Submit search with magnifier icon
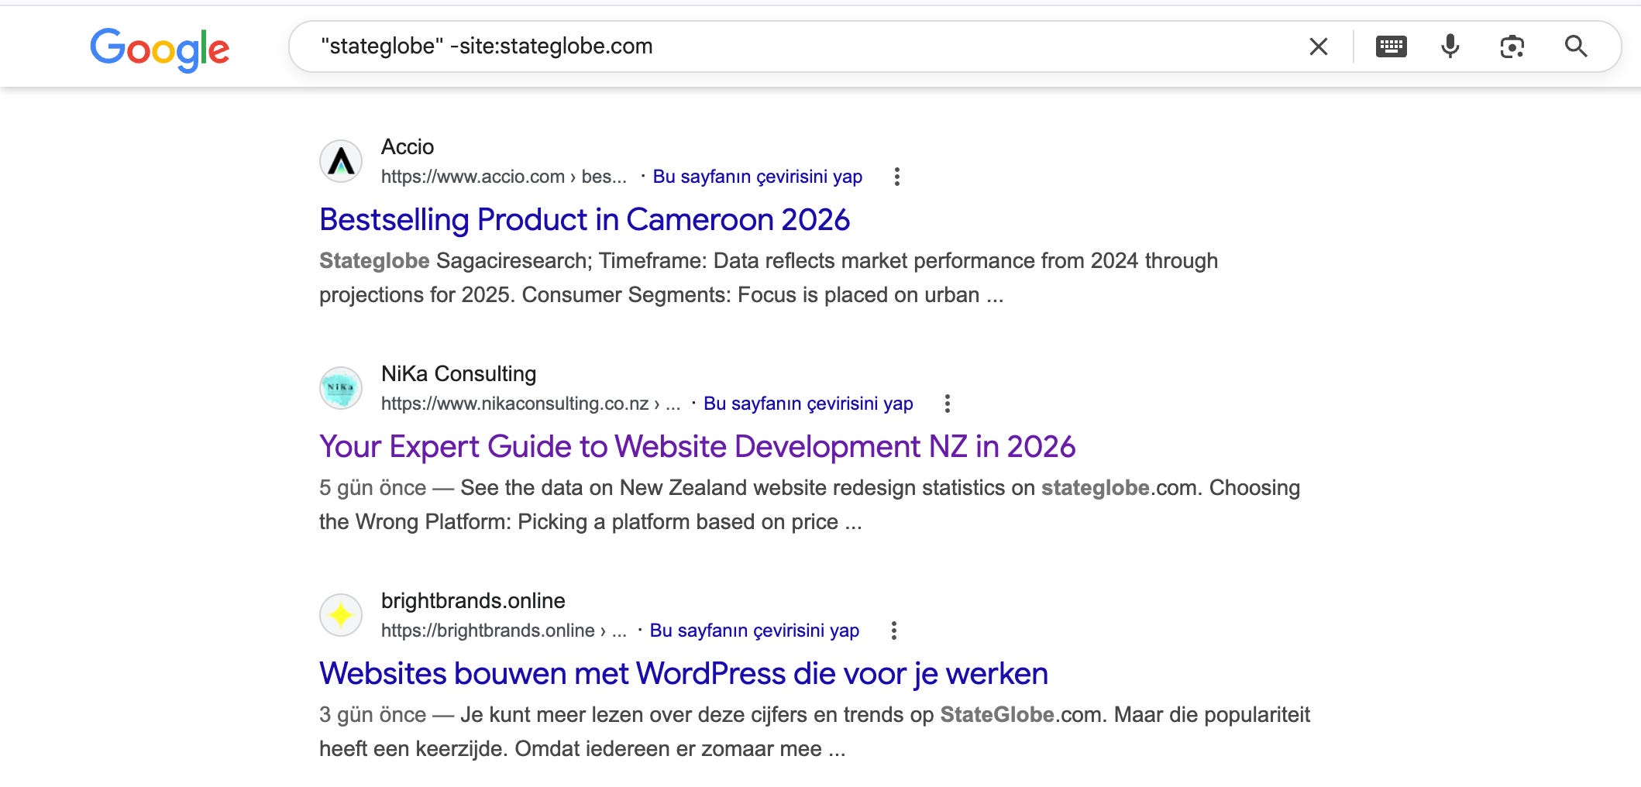The width and height of the screenshot is (1641, 787). (x=1576, y=46)
